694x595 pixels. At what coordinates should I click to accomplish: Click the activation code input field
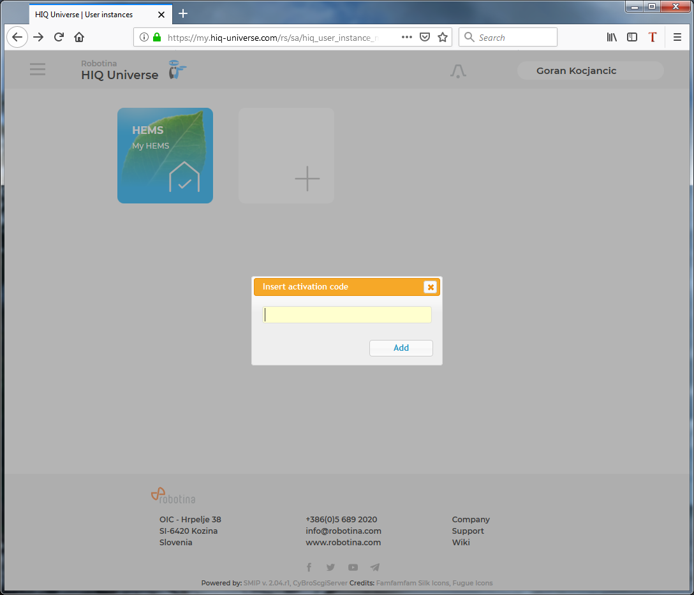(347, 315)
